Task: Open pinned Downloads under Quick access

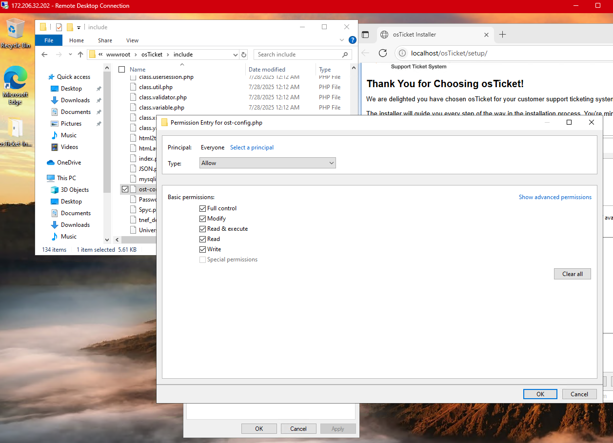Action: pyautogui.click(x=75, y=100)
